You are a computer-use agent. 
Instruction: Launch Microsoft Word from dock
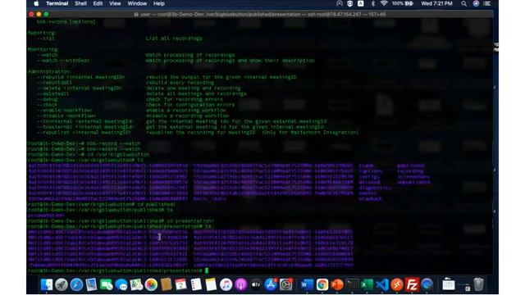pos(306,284)
